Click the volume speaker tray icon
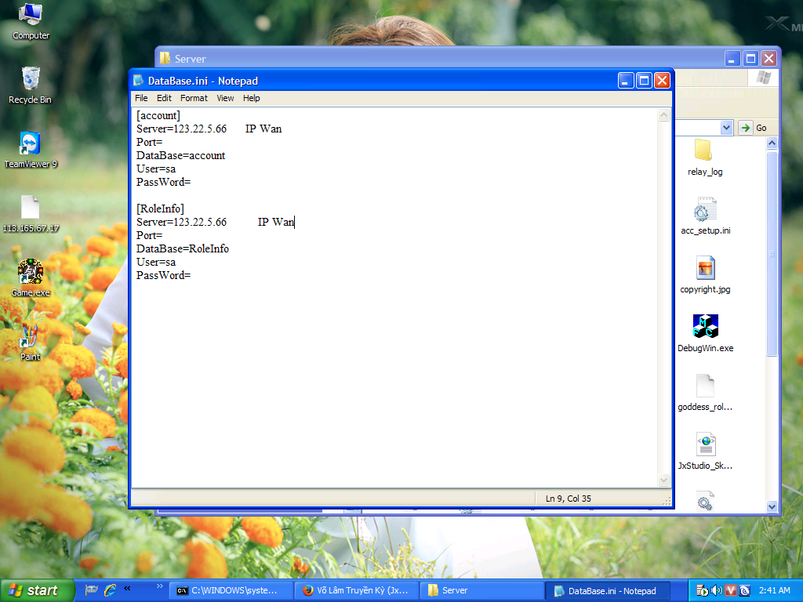Viewport: 803px width, 602px height. (x=717, y=590)
